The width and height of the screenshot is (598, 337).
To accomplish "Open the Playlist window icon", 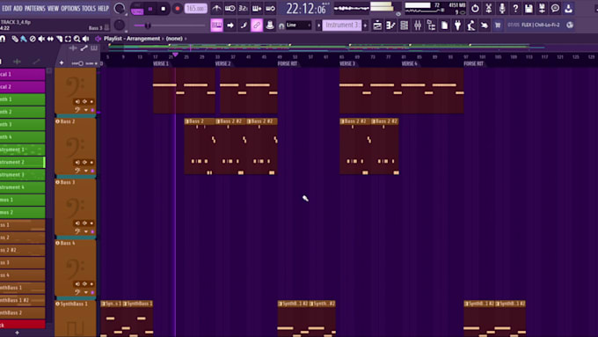I will (377, 26).
